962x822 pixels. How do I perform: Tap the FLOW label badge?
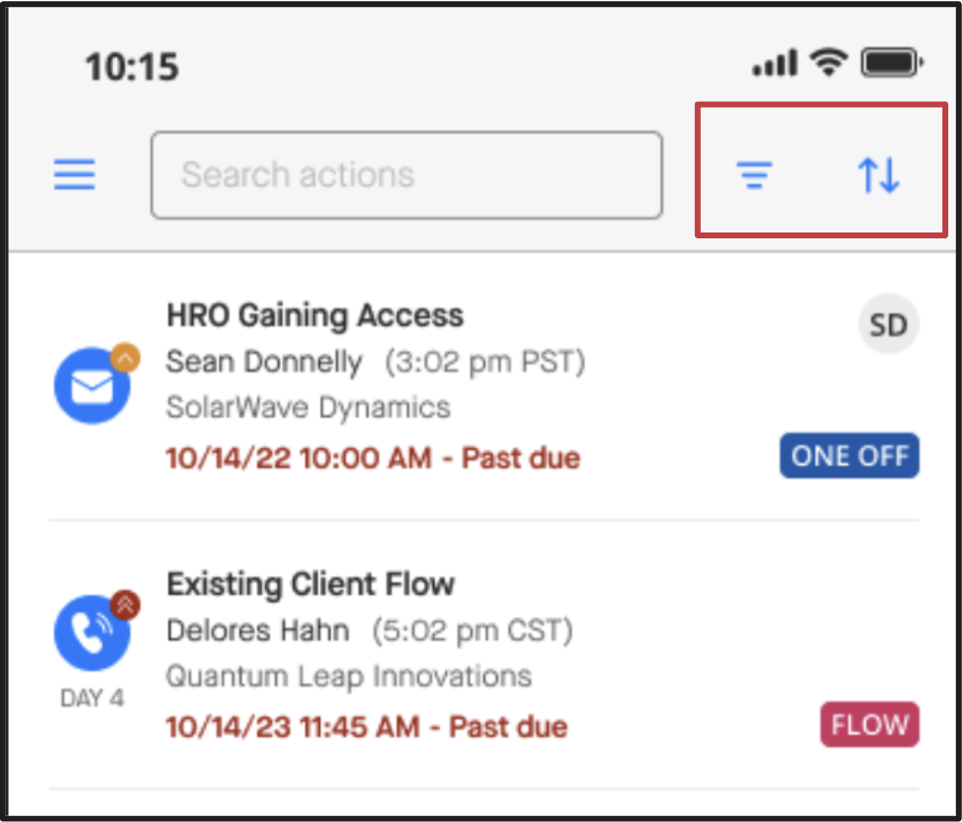869,724
